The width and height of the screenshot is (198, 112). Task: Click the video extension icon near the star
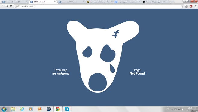pyautogui.click(x=186, y=6)
